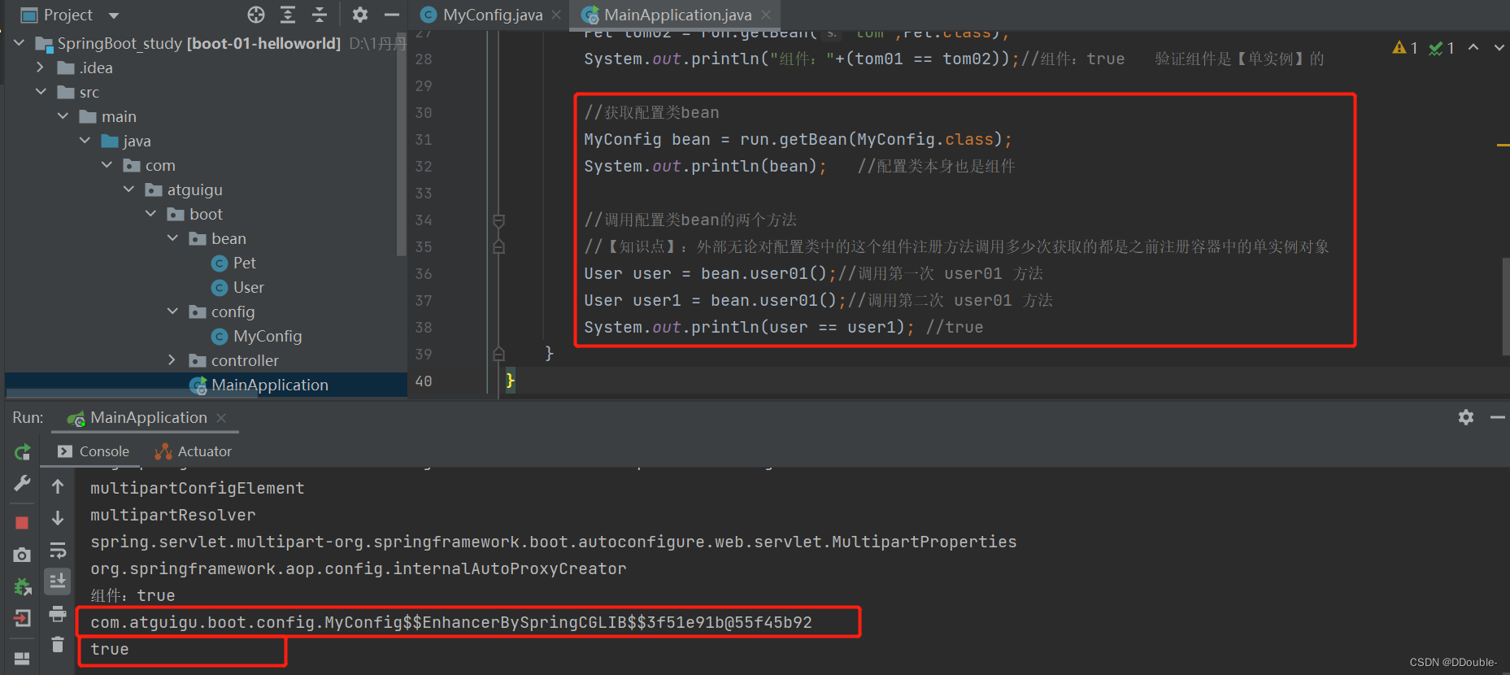Click the editor vertical scrollbar

tap(1505, 307)
